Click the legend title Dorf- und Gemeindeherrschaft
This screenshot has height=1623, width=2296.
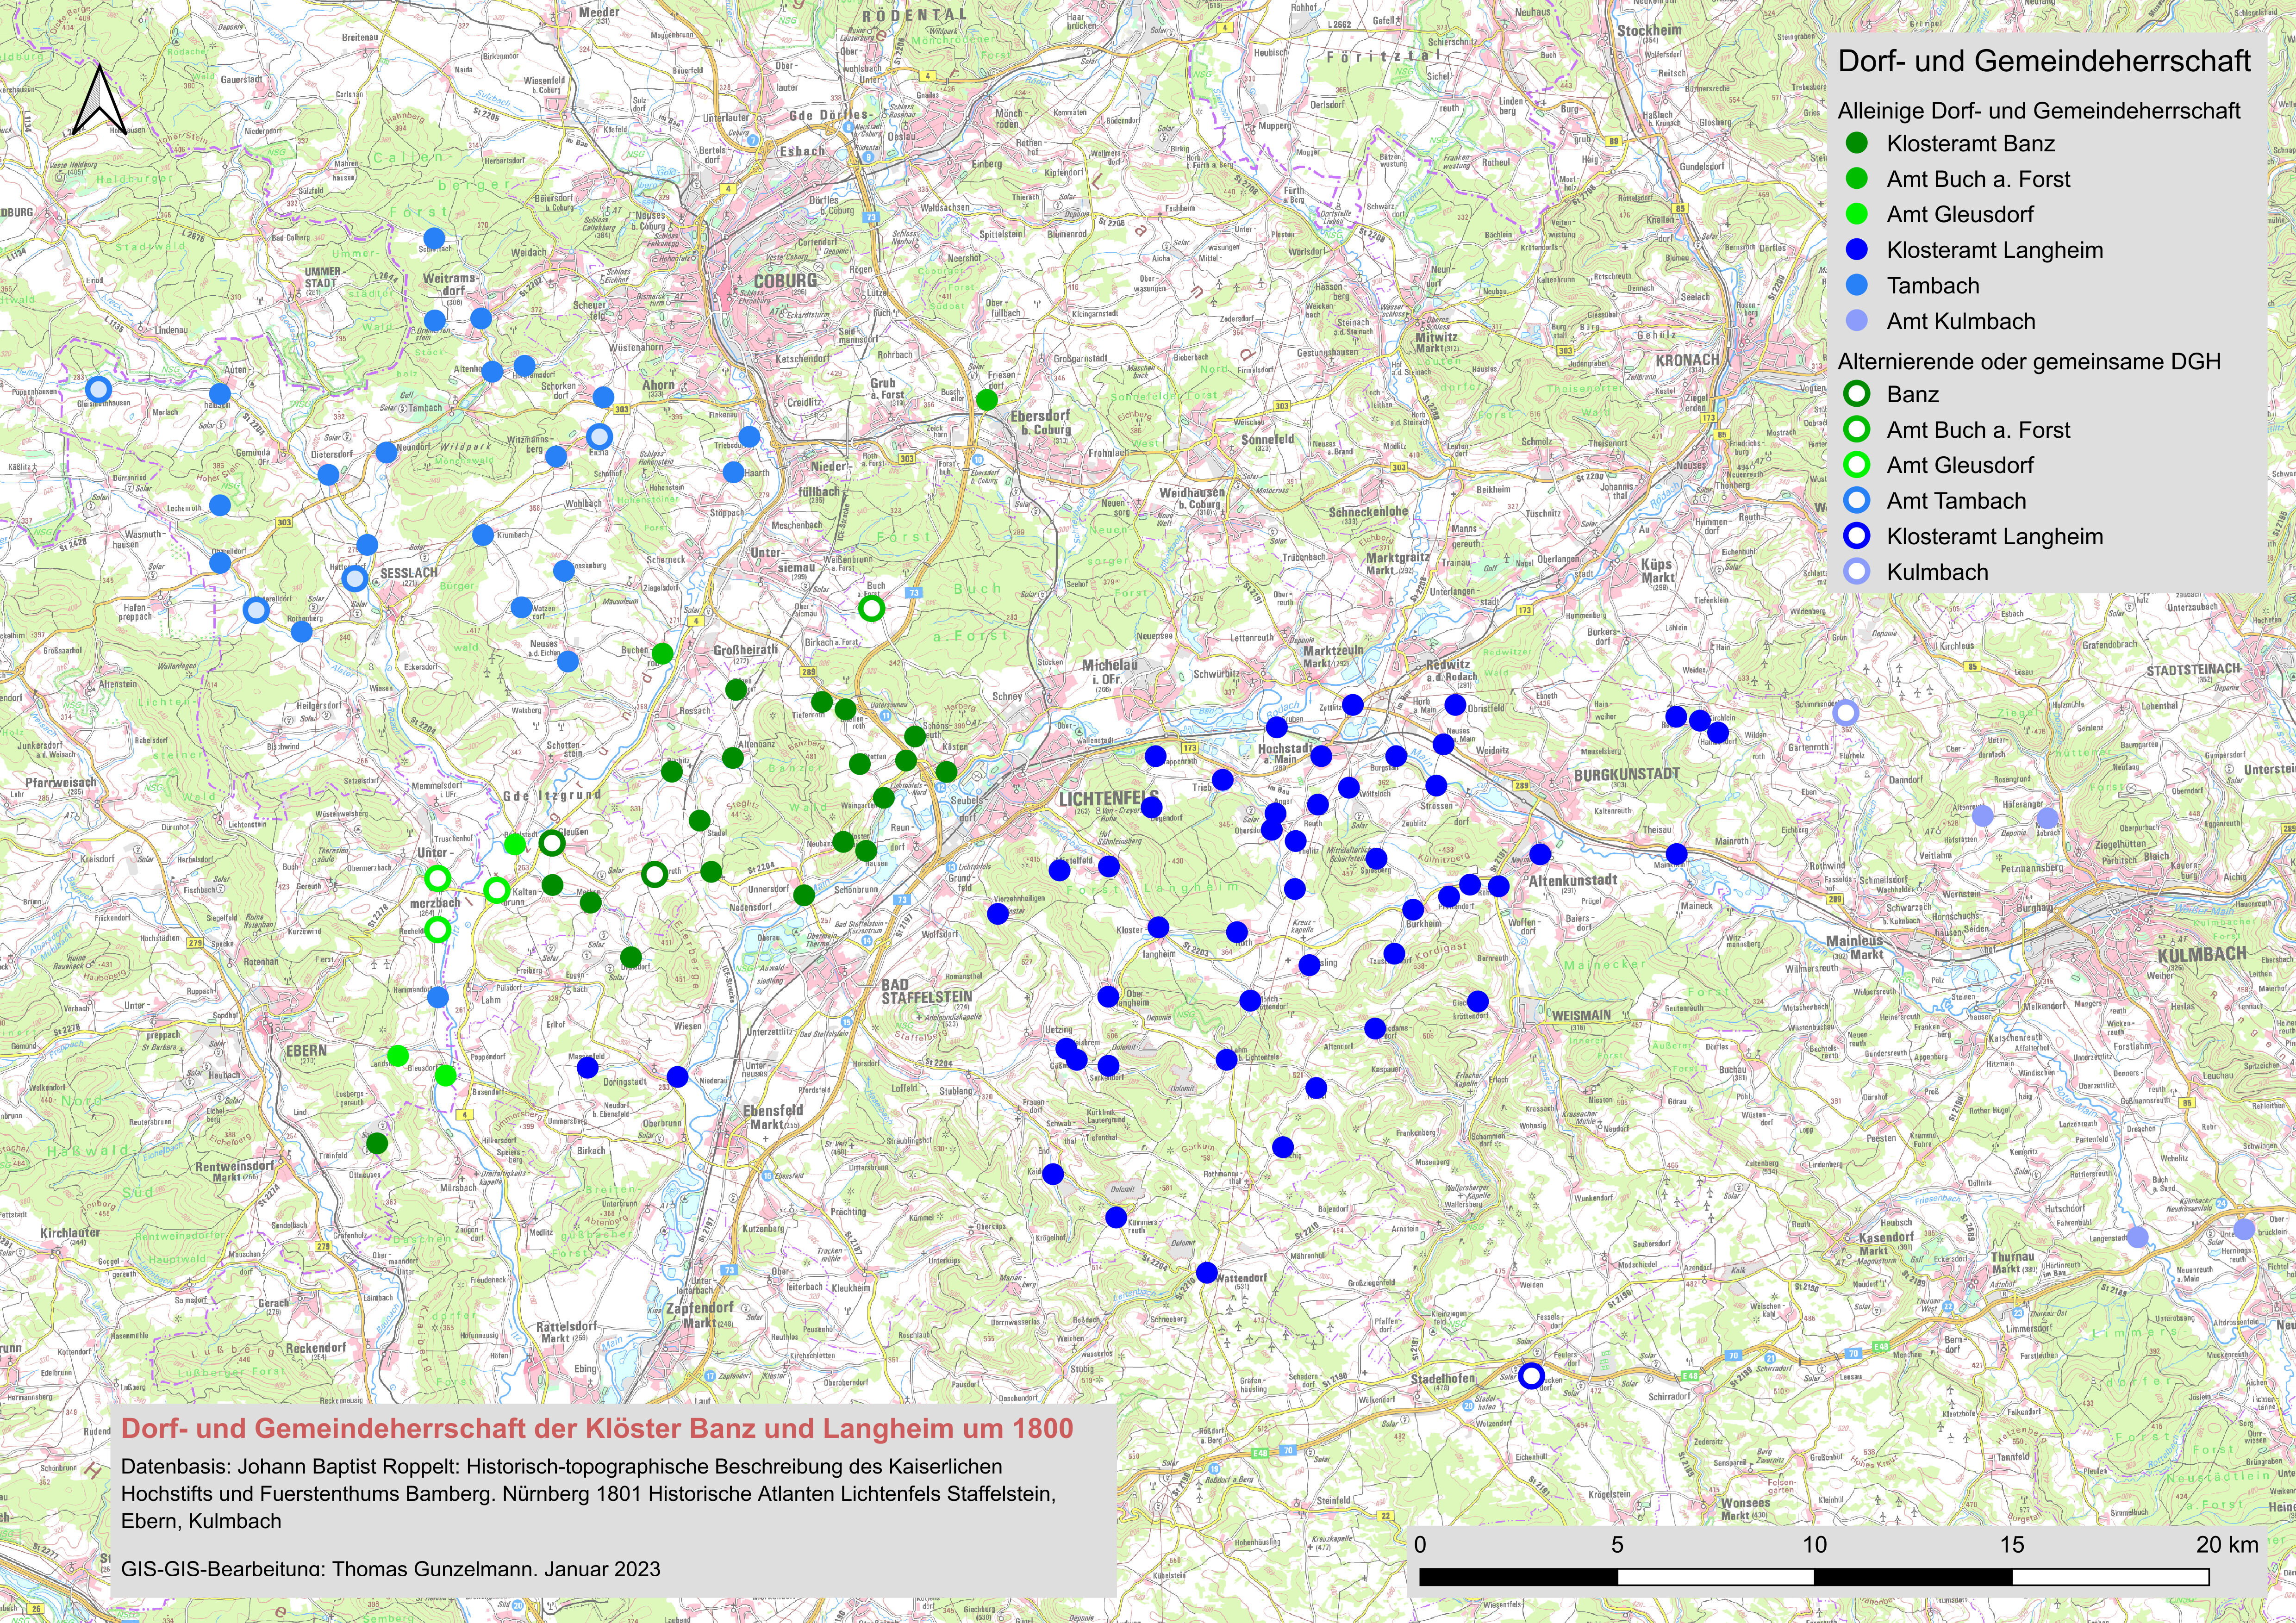point(2044,61)
